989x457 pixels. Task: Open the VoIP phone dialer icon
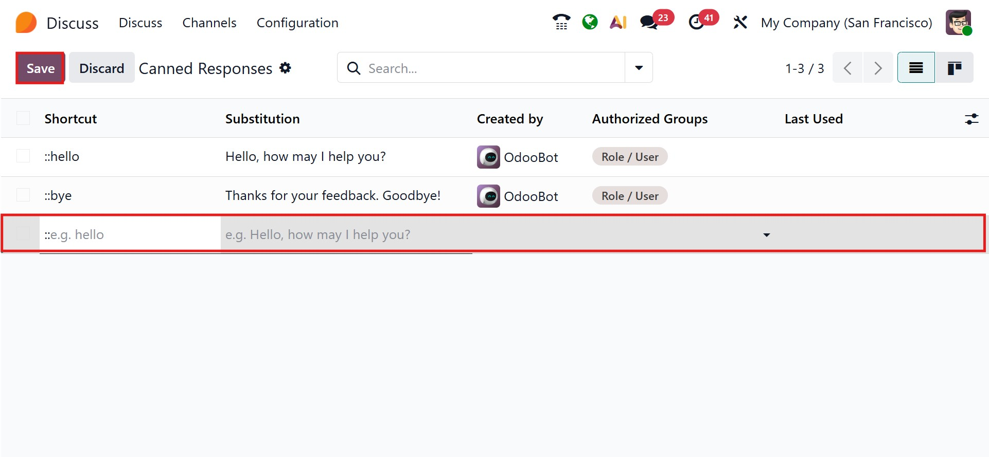tap(561, 22)
